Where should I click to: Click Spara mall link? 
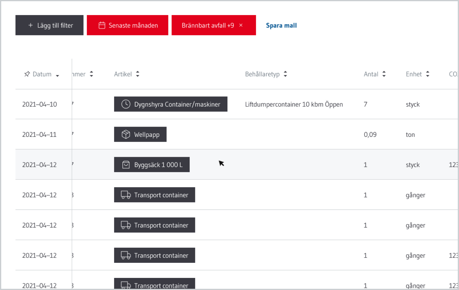[x=281, y=25]
